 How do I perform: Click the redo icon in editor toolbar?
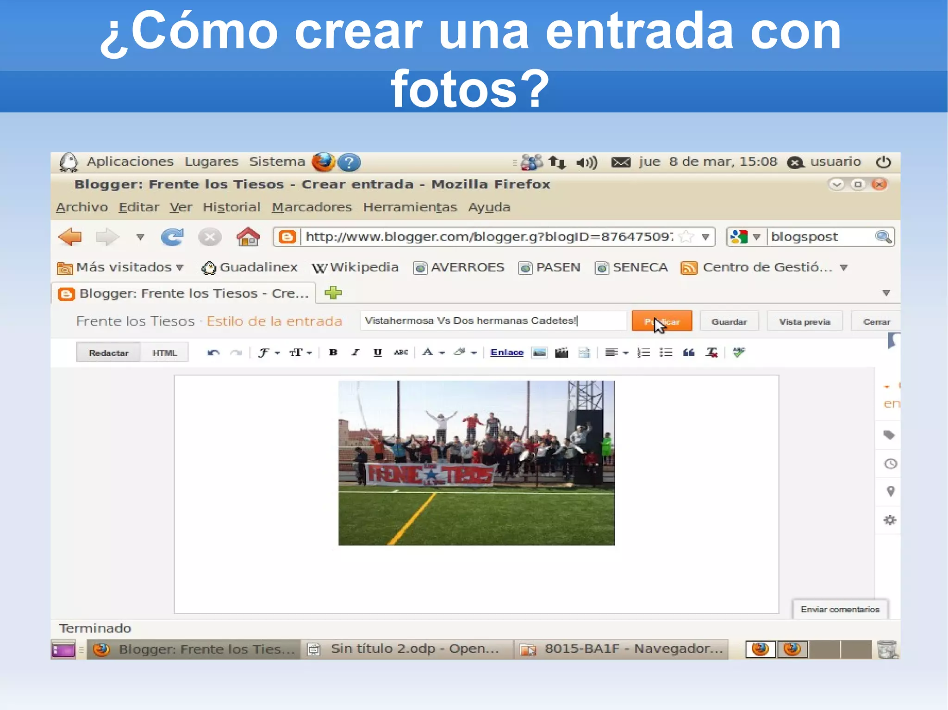[236, 353]
